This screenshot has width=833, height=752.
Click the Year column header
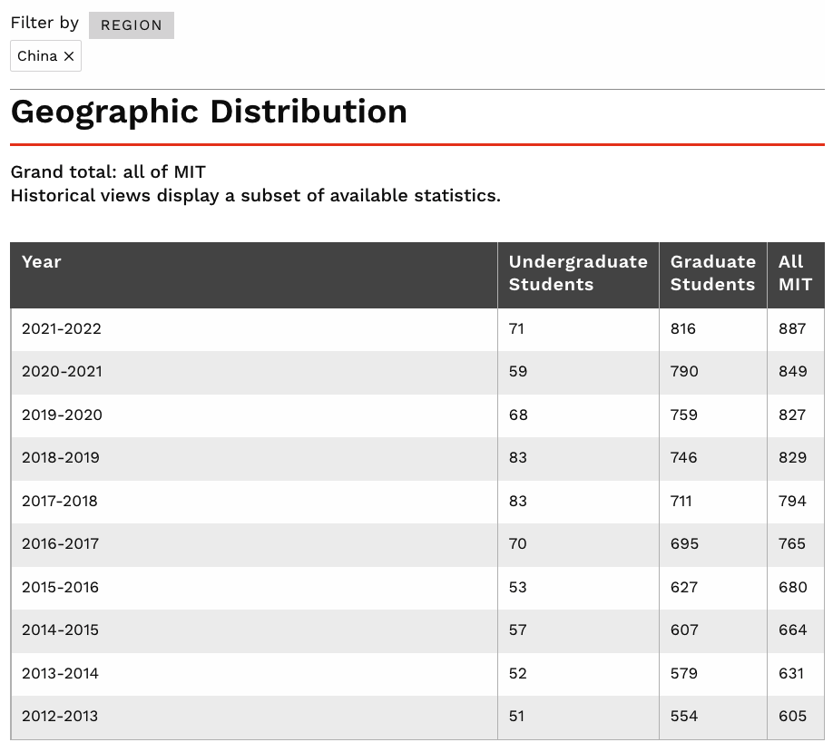[42, 262]
